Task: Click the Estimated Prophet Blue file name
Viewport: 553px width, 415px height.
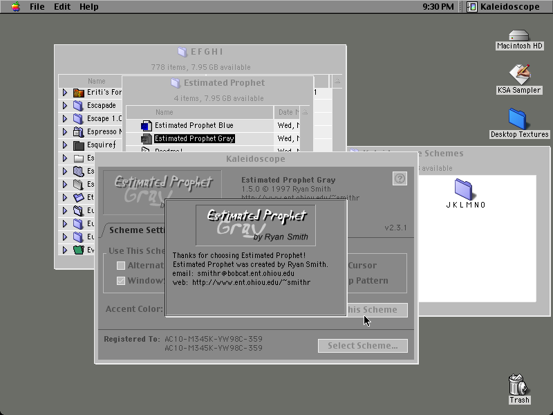Action: point(194,125)
